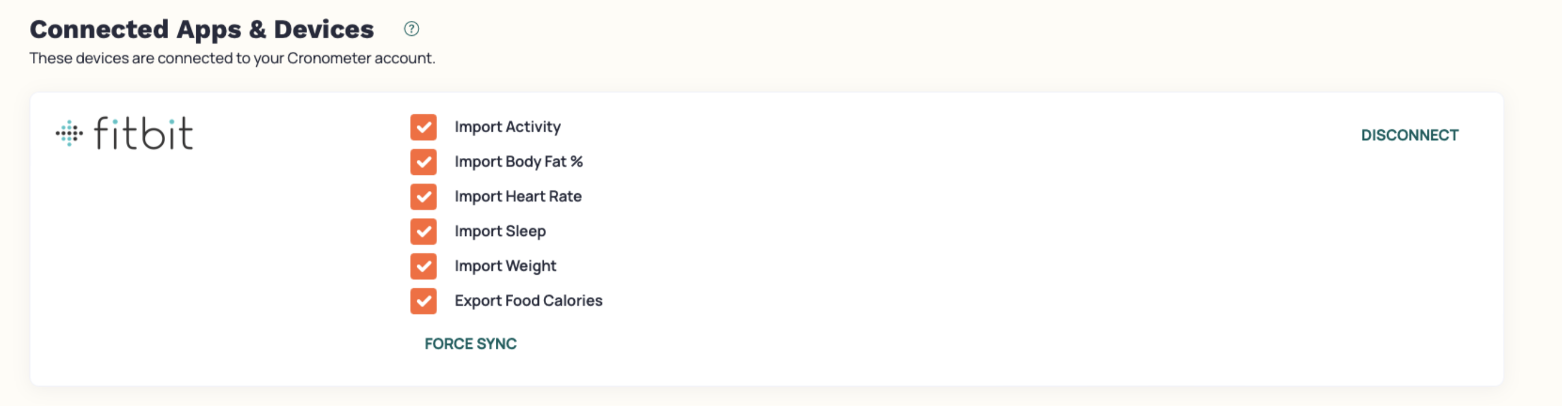Click the fitbit wordmark text
The width and height of the screenshot is (1562, 406).
[x=144, y=133]
